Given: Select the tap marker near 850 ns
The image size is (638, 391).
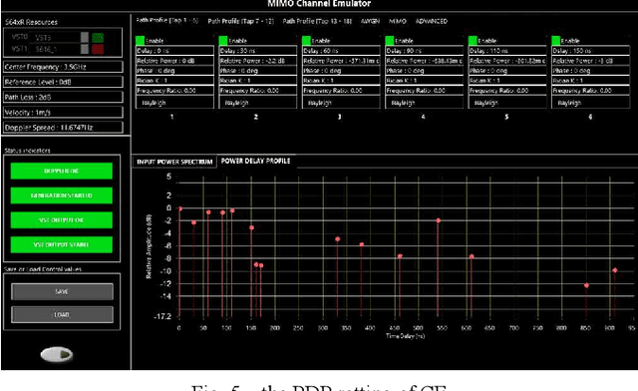Looking at the screenshot, I should 586,285.
